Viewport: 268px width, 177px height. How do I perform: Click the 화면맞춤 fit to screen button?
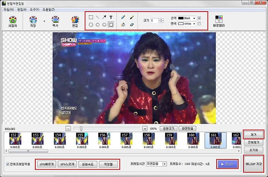[x=187, y=129]
